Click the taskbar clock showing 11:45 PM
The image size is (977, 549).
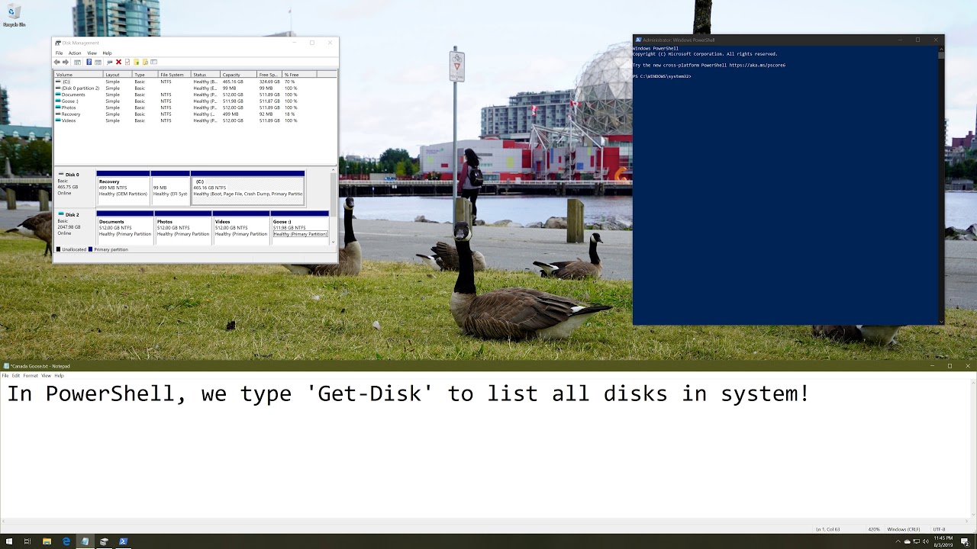pyautogui.click(x=943, y=541)
